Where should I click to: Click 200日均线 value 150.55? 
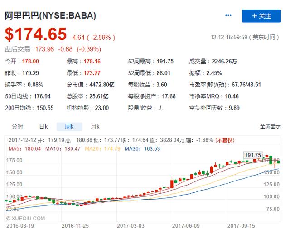[x=45, y=108]
